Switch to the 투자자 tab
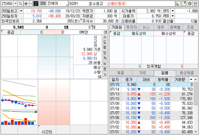The height and width of the screenshot is (135, 199). tap(132, 27)
